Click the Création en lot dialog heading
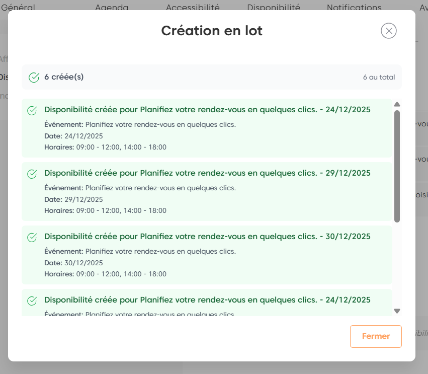This screenshot has height=374, width=428. tap(212, 31)
